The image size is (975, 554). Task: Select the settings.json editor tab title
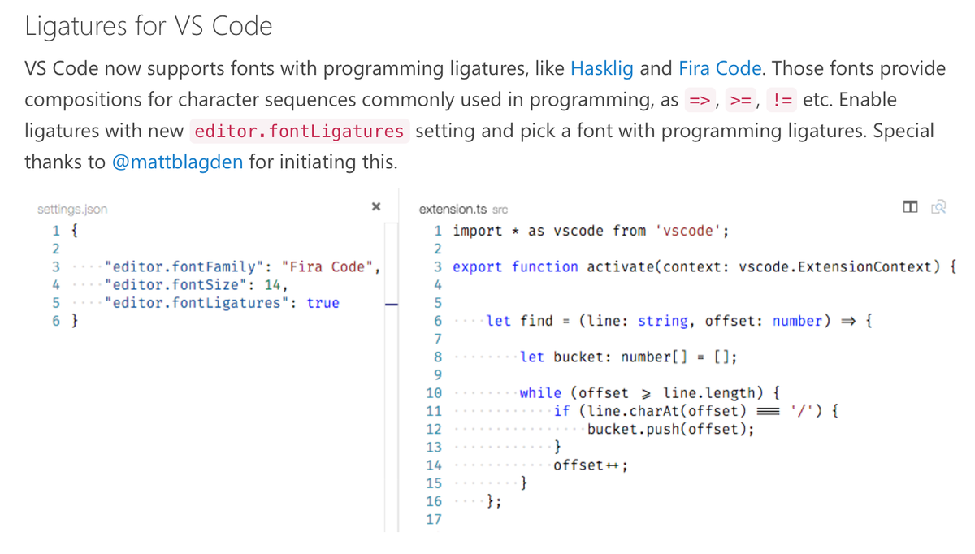pyautogui.click(x=72, y=209)
